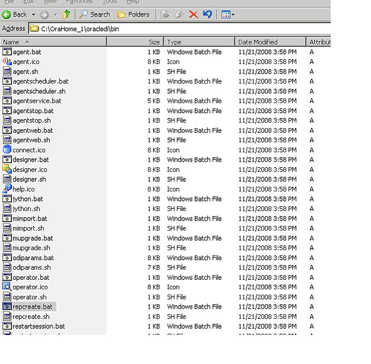
Task: Select agentscheduler.sh file icon
Action: 7,91
